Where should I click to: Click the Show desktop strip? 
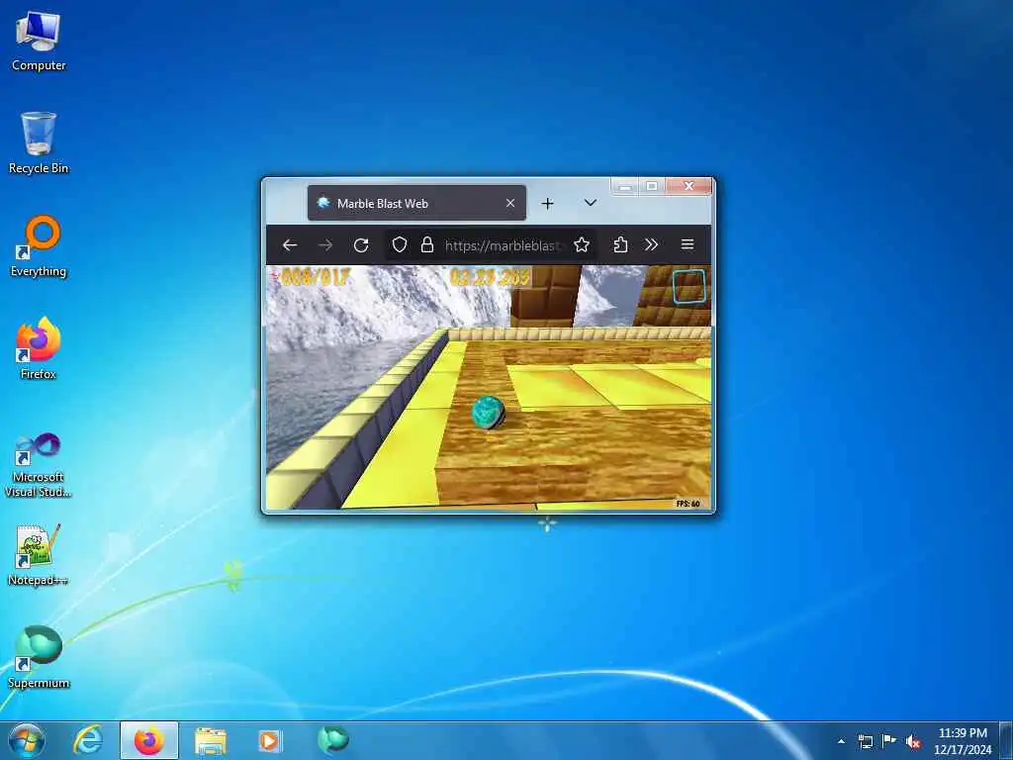point(1006,741)
